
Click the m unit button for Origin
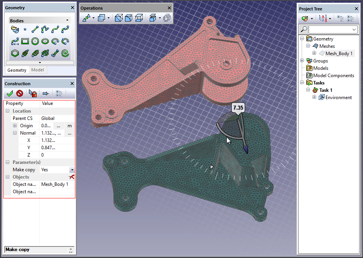point(70,126)
